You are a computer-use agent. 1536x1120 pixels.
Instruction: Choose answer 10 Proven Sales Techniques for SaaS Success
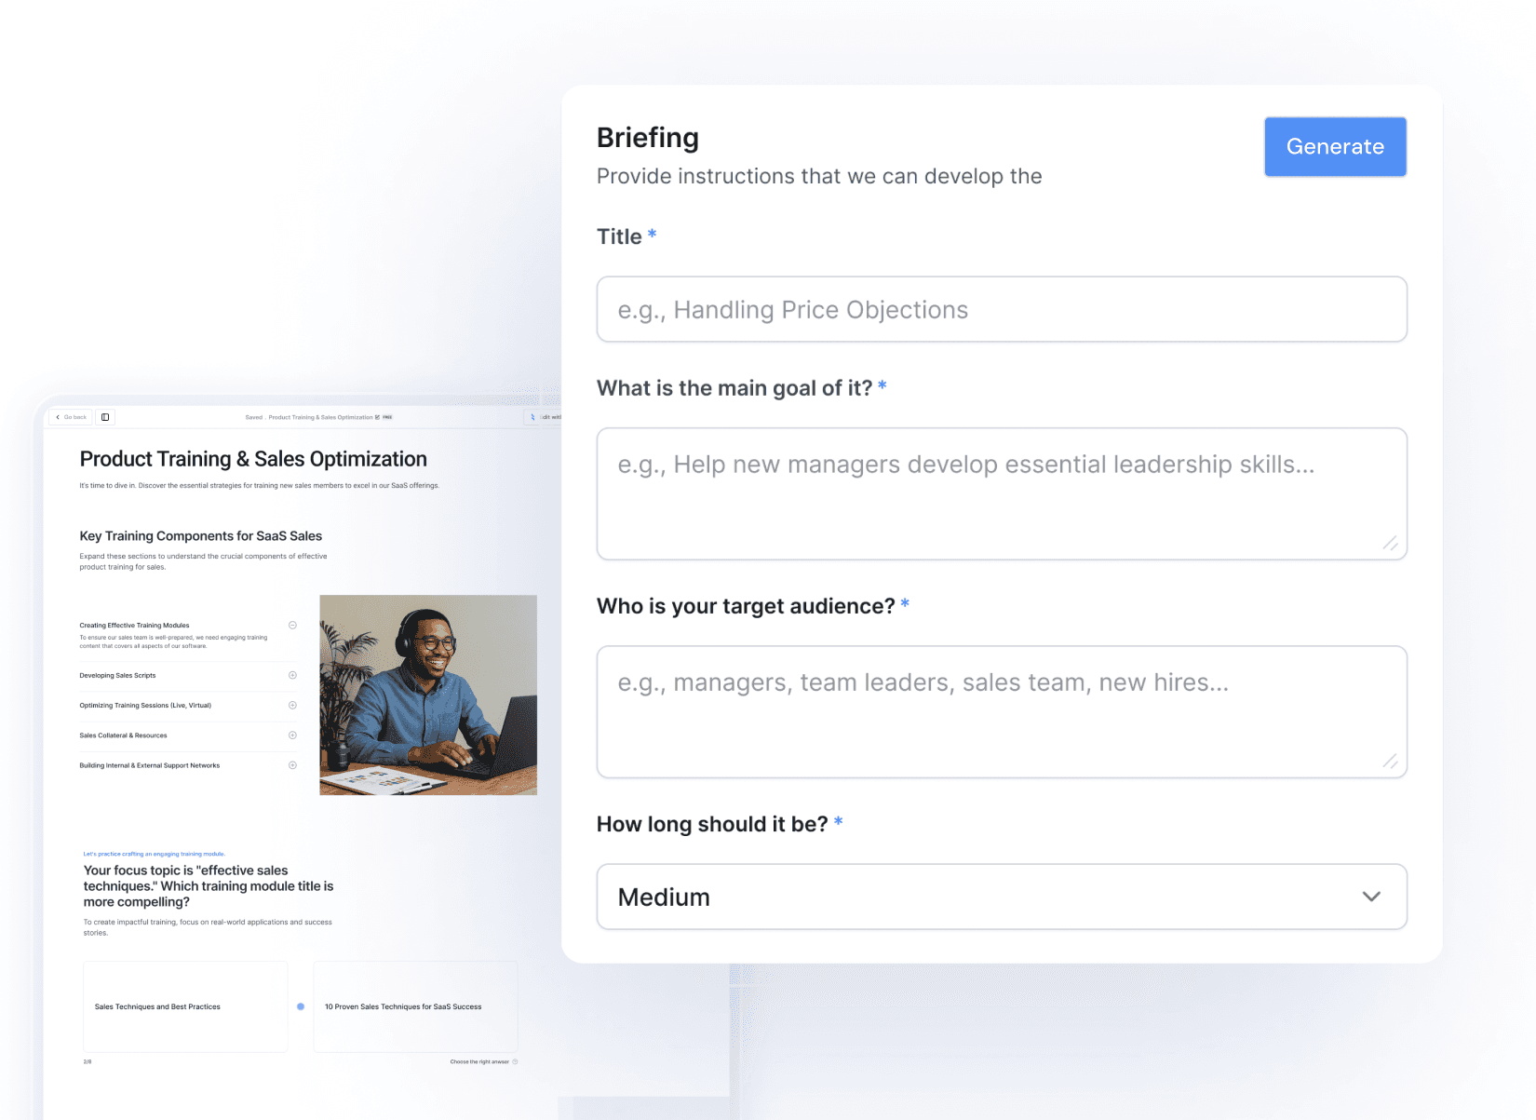coord(415,1006)
